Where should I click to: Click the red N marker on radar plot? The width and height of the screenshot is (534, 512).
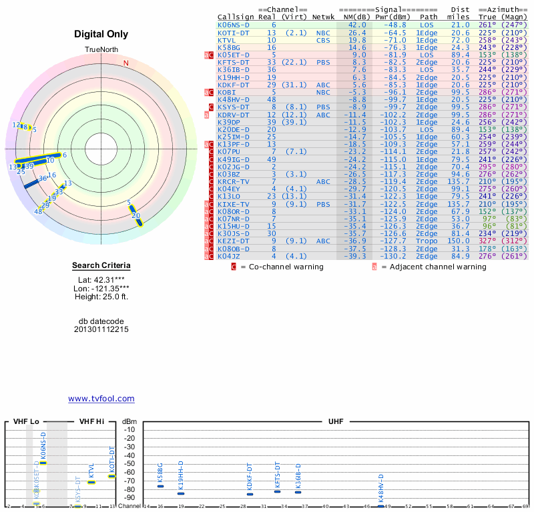click(x=125, y=63)
